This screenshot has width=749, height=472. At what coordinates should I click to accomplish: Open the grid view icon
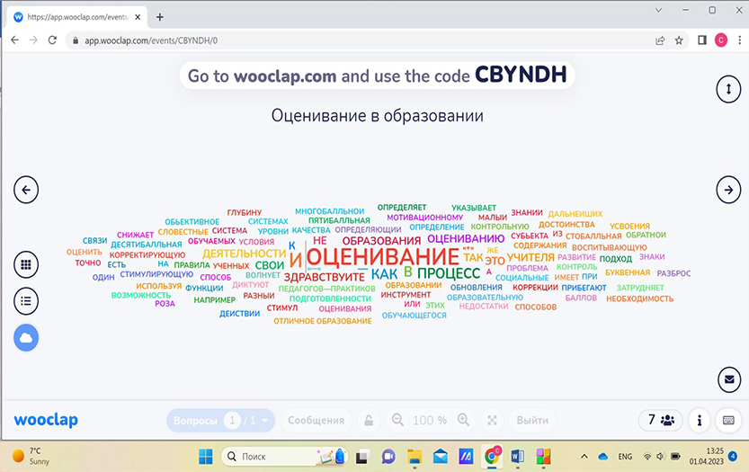(26, 265)
